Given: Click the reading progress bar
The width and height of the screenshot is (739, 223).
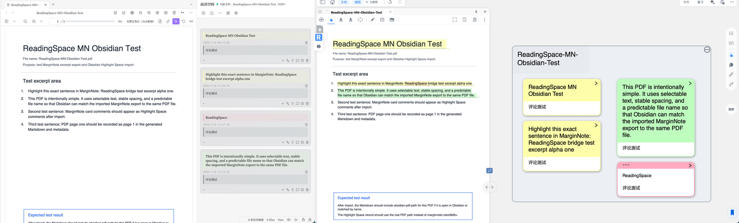Looking at the screenshot, I should [91, 22].
